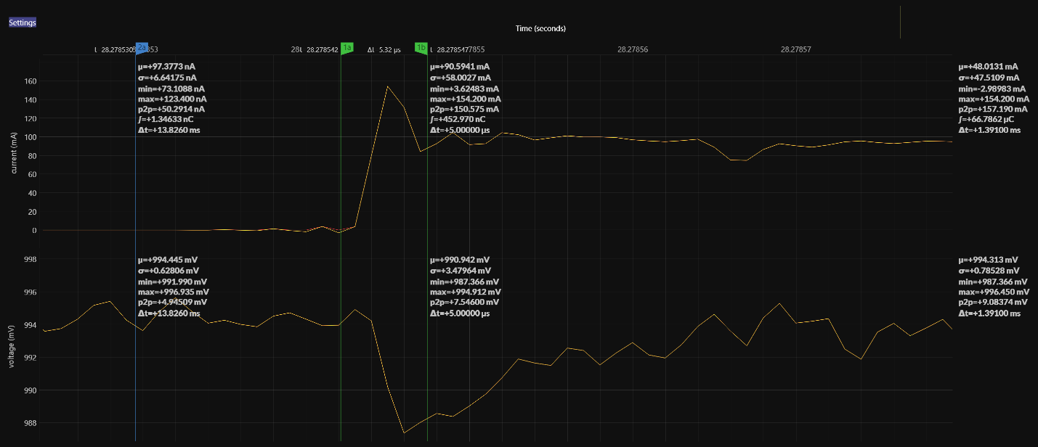Click the 160 tick on the current axis
The width and height of the screenshot is (1038, 447).
coord(30,81)
